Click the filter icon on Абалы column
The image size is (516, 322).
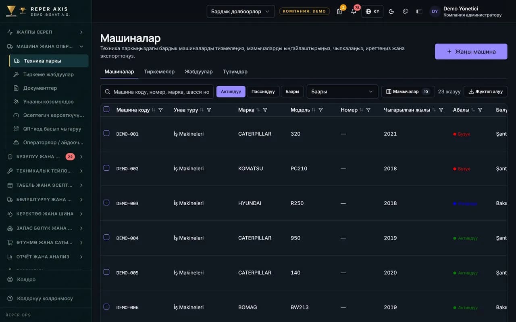(480, 110)
